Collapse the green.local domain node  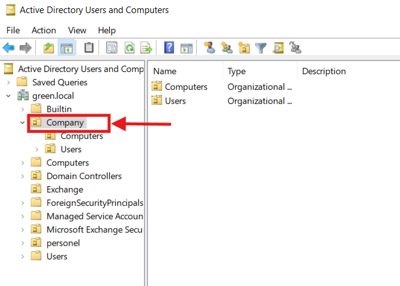click(x=8, y=96)
